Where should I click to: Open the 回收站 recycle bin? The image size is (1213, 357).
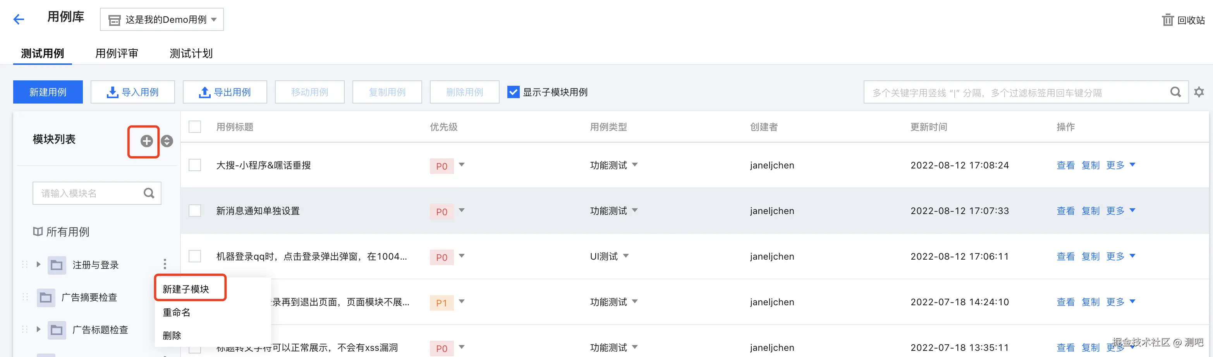point(1183,20)
